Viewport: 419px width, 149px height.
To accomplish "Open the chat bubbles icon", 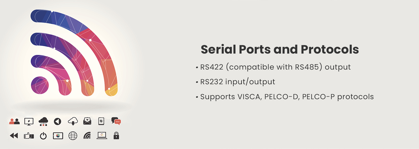I will click(116, 121).
